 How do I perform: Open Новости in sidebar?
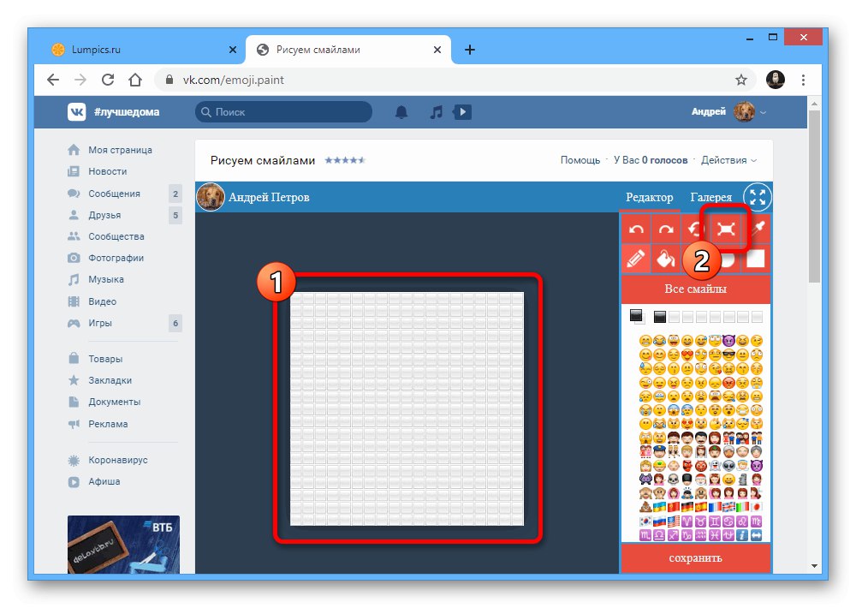[108, 171]
